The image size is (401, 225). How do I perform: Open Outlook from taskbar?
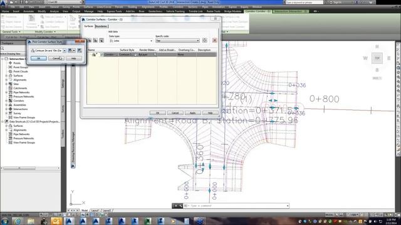pos(56,221)
